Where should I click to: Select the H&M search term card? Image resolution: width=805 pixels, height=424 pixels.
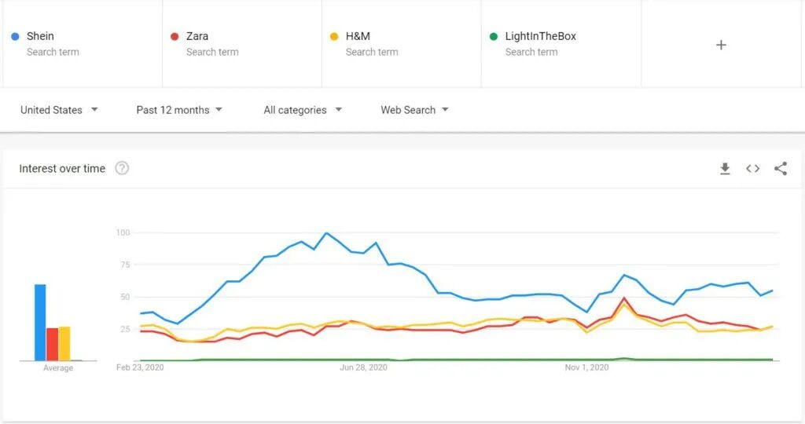click(x=402, y=44)
